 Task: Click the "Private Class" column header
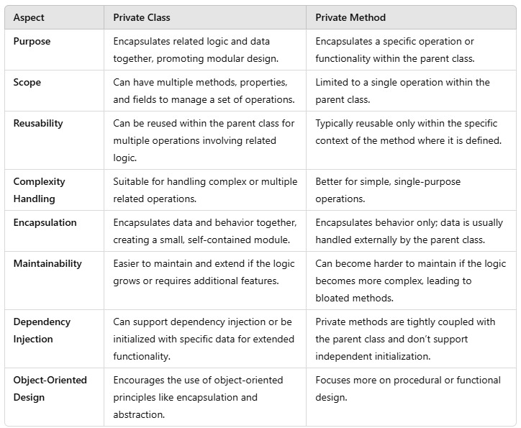[142, 17]
